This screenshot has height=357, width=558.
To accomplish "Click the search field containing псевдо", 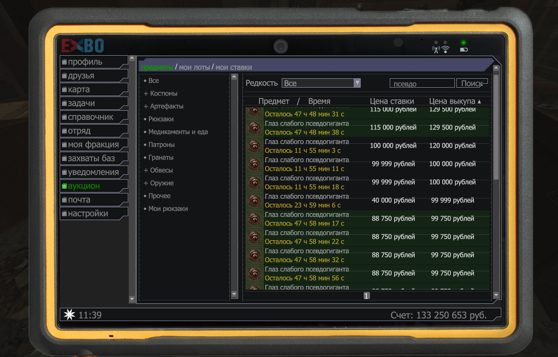I will tap(422, 84).
